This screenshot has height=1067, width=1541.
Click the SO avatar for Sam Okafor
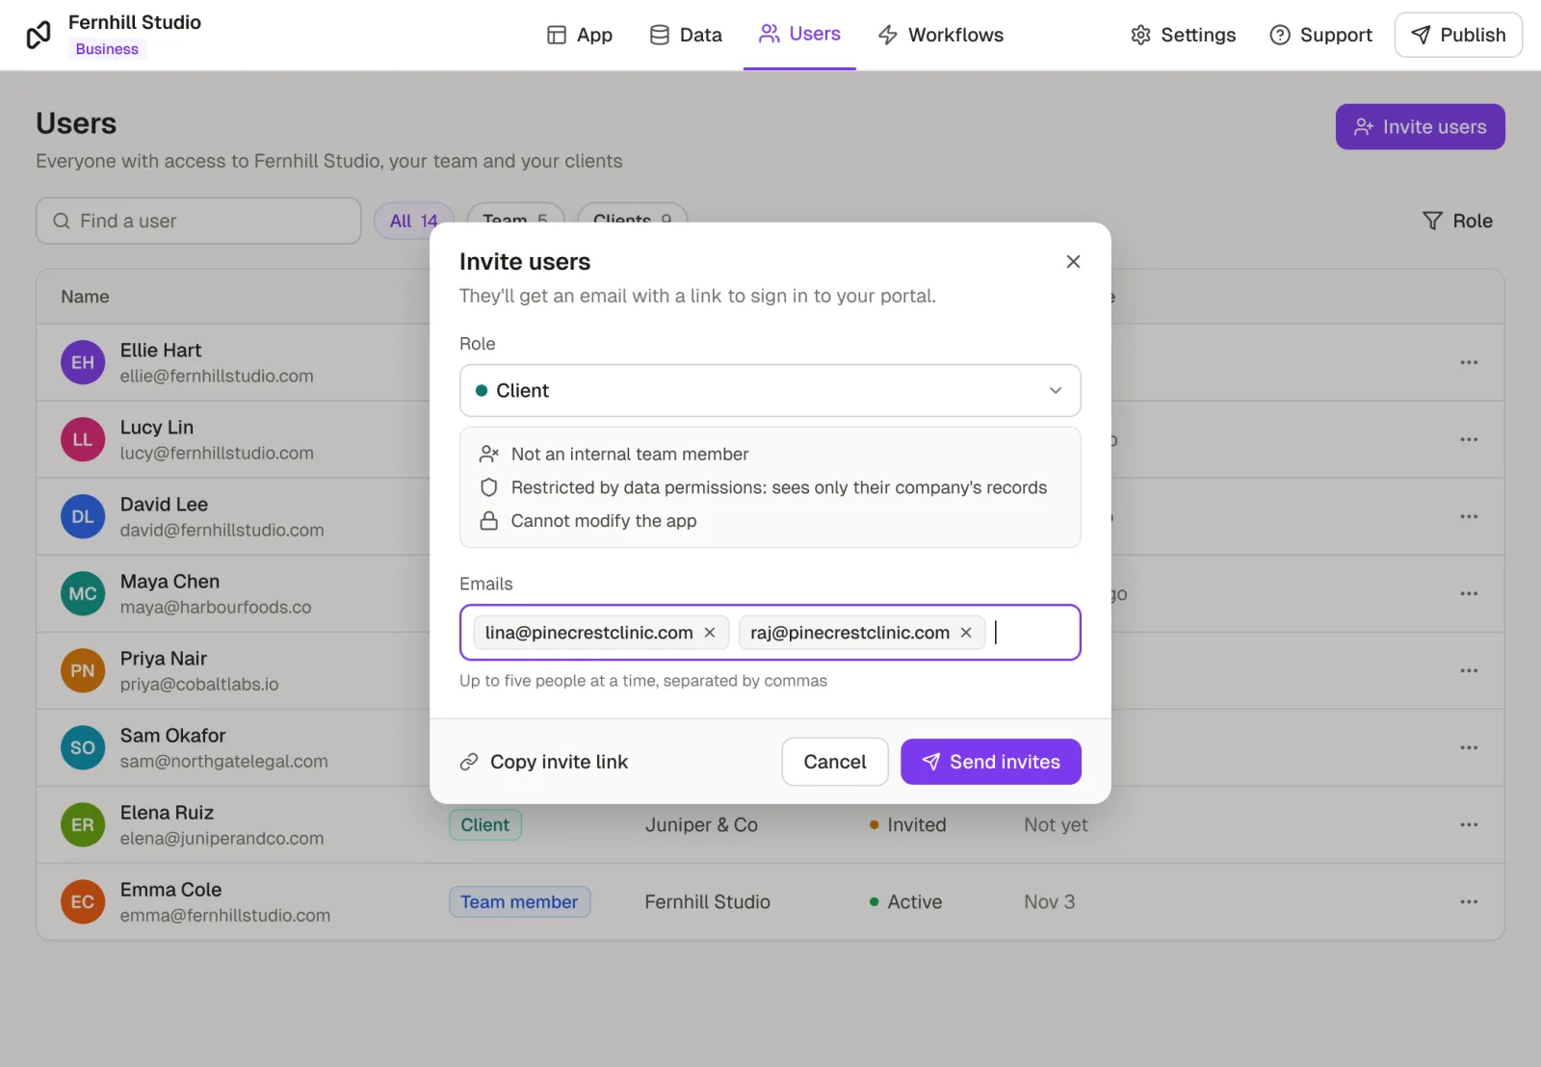click(83, 747)
